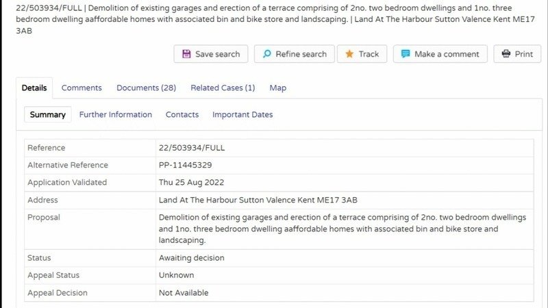The height and width of the screenshot is (308, 548).
Task: Click the reference value 22/503934/FULL in table
Action: pos(192,148)
